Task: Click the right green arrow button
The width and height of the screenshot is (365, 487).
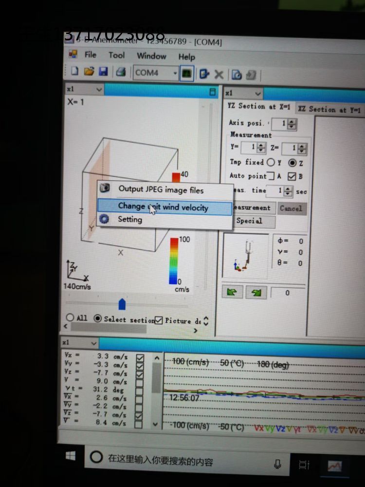Action: pyautogui.click(x=256, y=292)
